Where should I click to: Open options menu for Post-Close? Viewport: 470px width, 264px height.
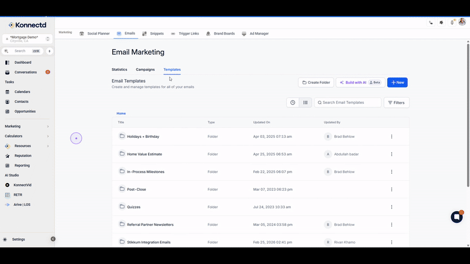tap(391, 189)
